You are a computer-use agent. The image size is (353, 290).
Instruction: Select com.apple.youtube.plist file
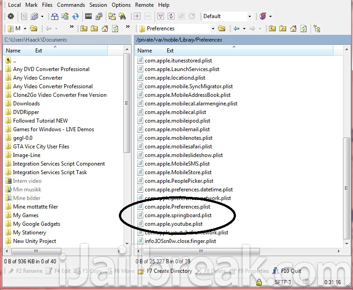tap(170, 224)
